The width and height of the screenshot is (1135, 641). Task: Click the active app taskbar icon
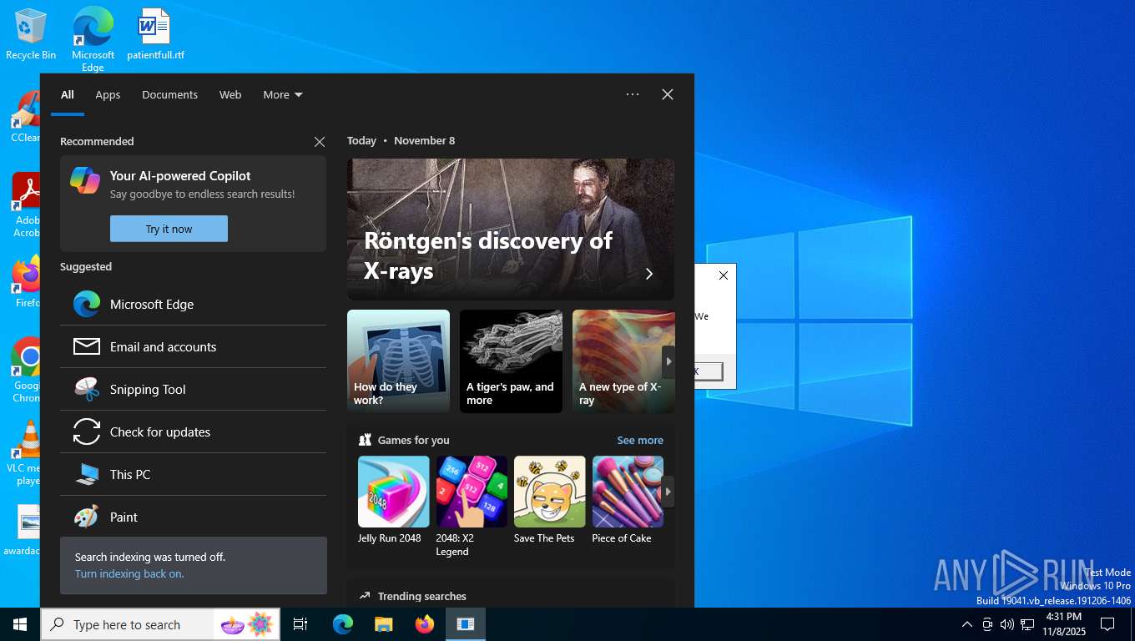tap(466, 624)
